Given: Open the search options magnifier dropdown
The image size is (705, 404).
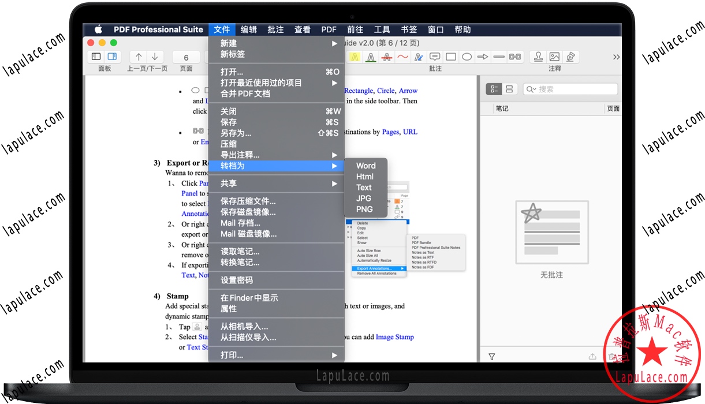Looking at the screenshot, I should pyautogui.click(x=531, y=89).
